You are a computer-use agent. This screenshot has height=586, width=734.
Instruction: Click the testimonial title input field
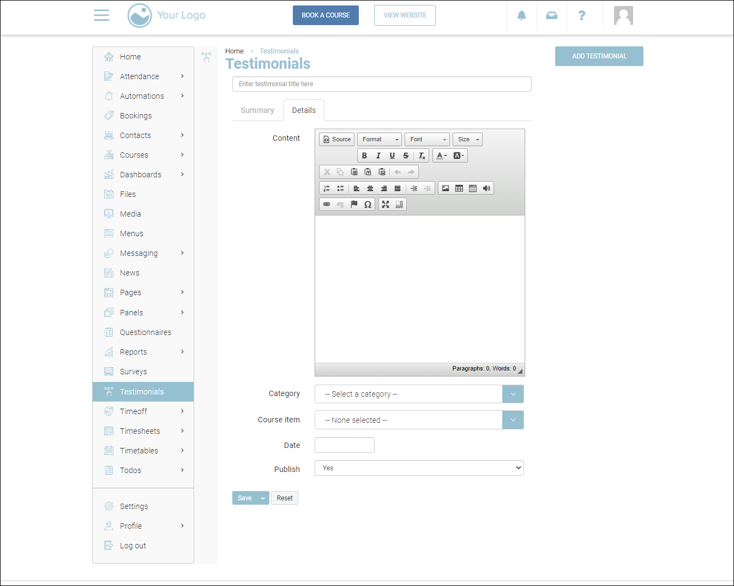(382, 84)
